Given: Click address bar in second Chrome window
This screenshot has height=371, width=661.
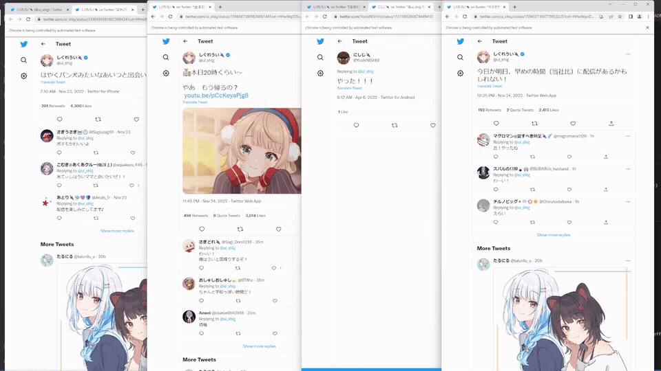Looking at the screenshot, I should click(x=239, y=16).
